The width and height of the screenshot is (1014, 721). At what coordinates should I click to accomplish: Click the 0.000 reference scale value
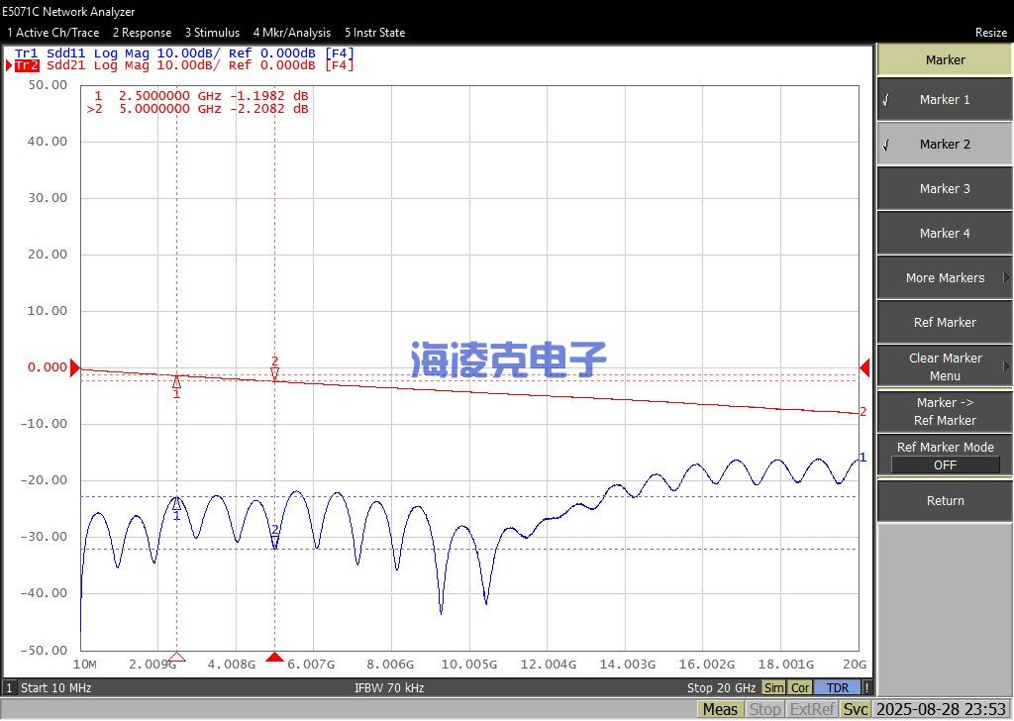48,367
